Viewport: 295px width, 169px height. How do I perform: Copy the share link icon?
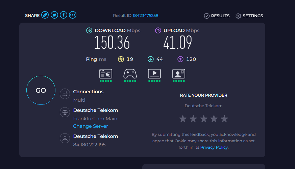(x=45, y=15)
